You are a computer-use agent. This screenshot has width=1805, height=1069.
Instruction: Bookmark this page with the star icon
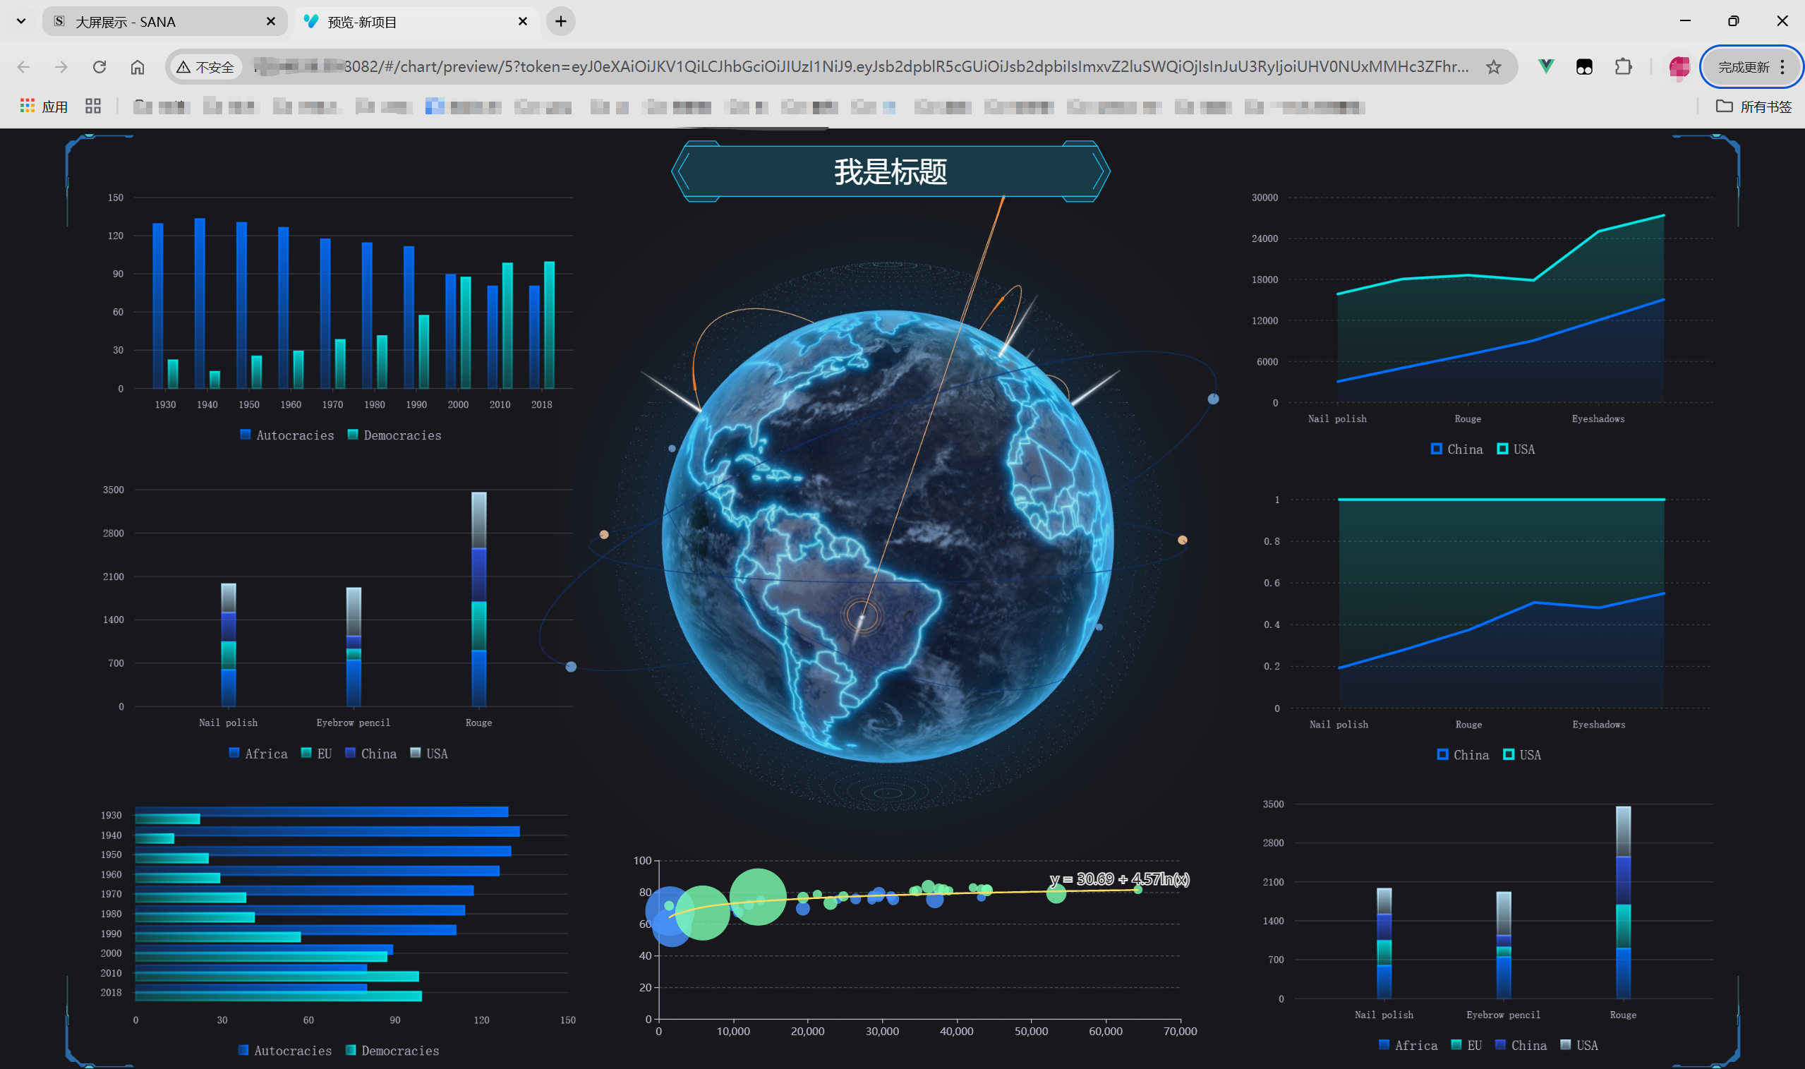pyautogui.click(x=1493, y=67)
